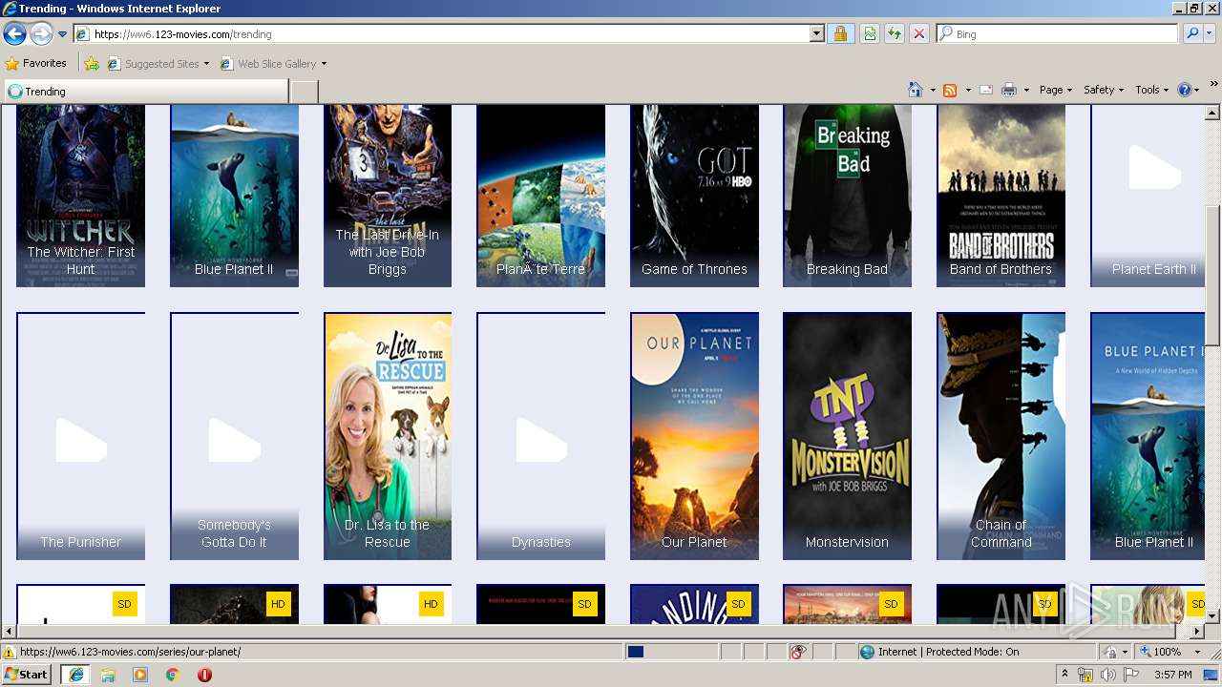Open Windows Media Player taskbar icon
This screenshot has width=1222, height=687.
[x=140, y=675]
